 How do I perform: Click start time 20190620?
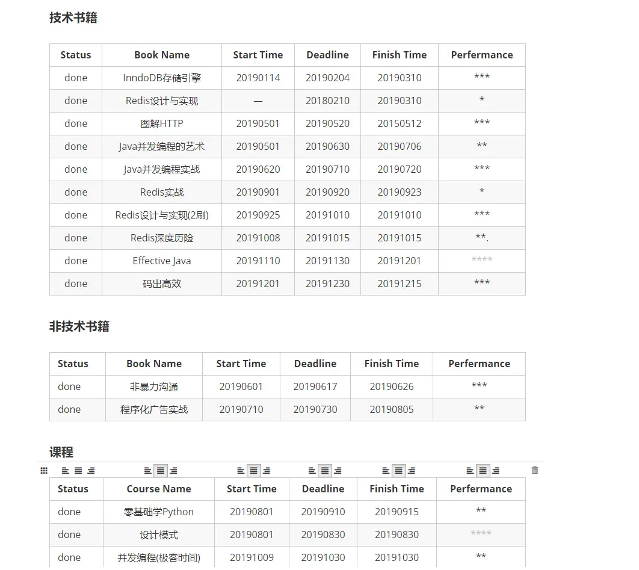(258, 169)
